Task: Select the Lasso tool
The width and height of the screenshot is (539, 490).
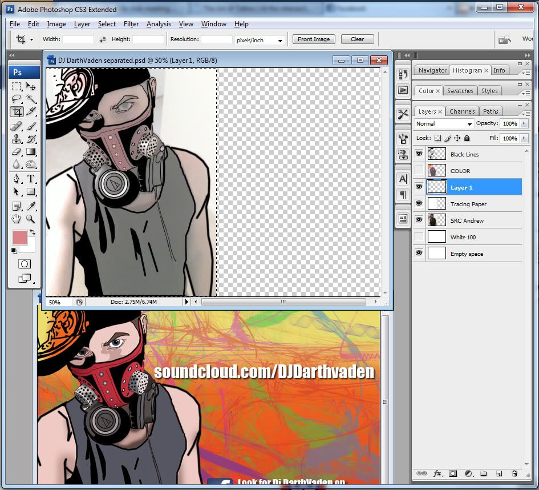Action: pyautogui.click(x=17, y=99)
